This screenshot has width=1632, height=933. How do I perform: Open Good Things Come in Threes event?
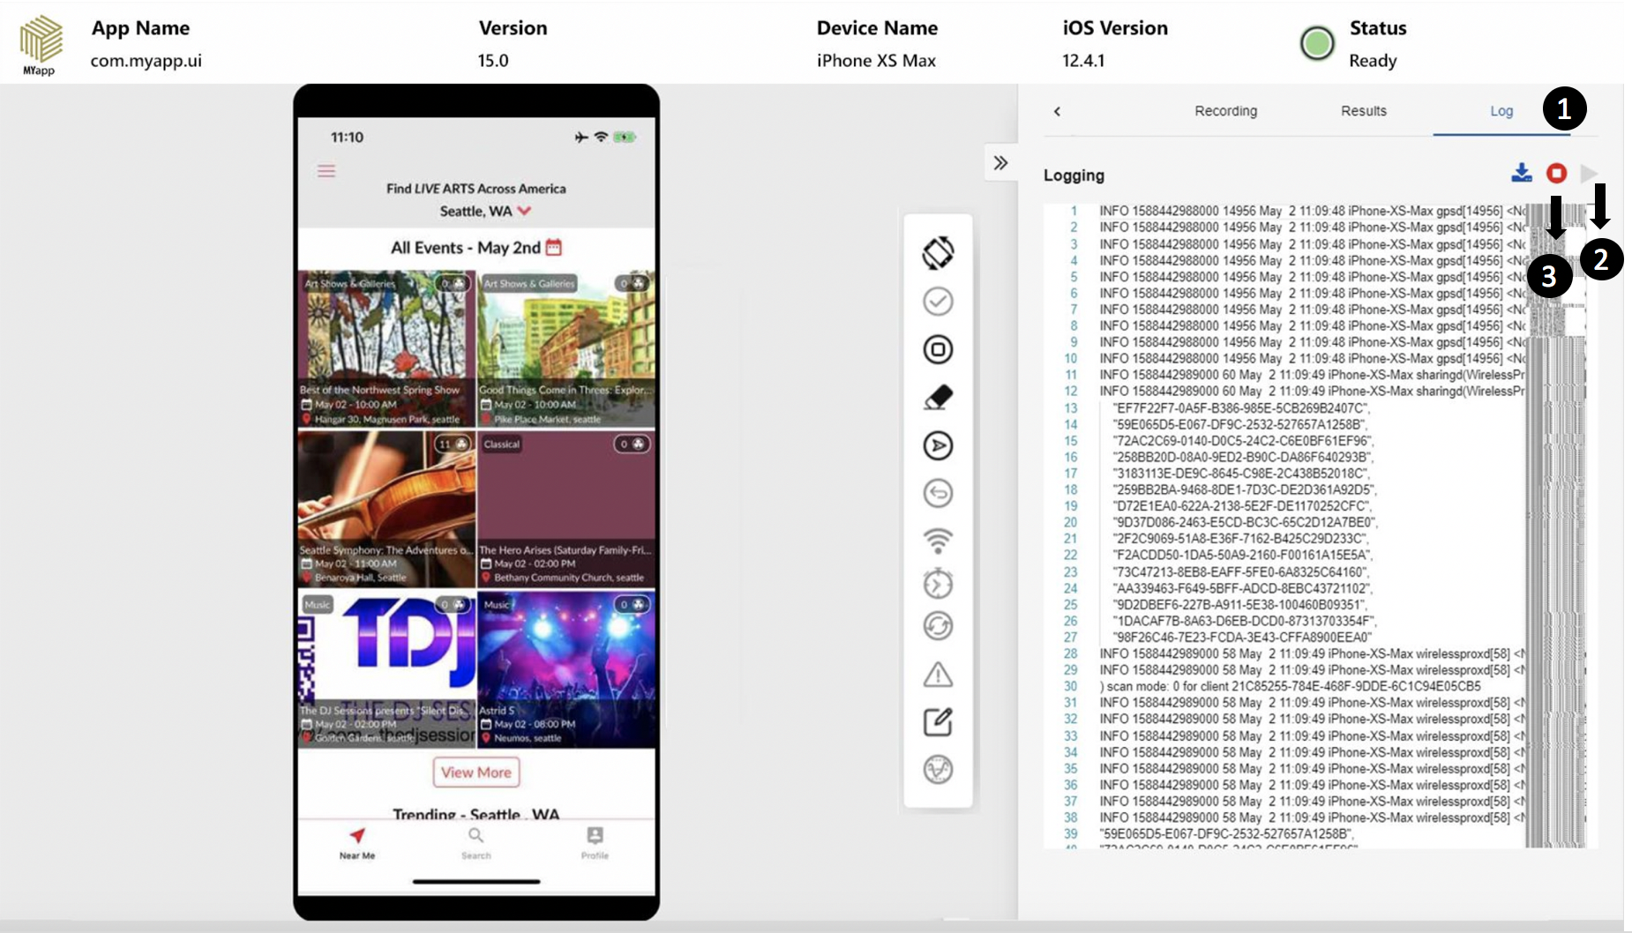[566, 348]
